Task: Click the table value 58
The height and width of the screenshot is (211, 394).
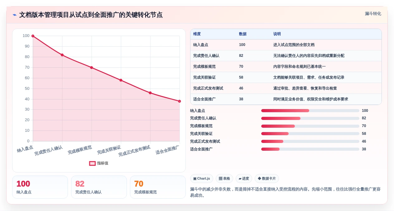Action: [241, 77]
